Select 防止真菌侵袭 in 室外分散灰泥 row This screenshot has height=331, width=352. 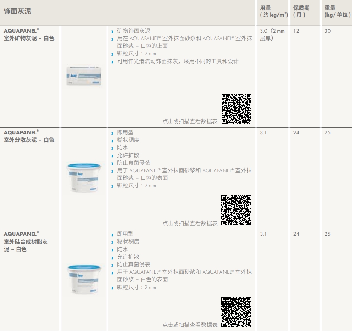(x=134, y=163)
